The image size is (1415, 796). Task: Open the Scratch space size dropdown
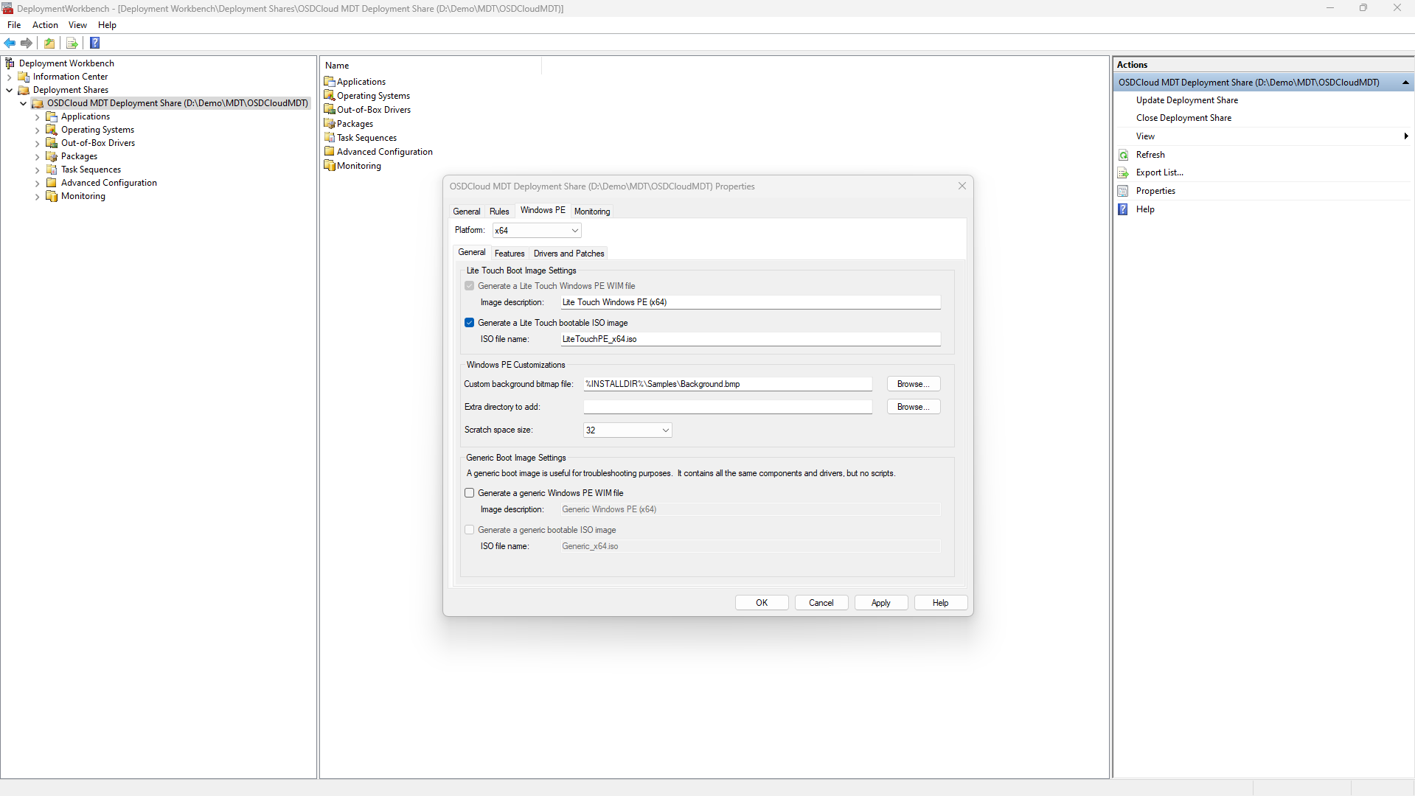pyautogui.click(x=627, y=430)
